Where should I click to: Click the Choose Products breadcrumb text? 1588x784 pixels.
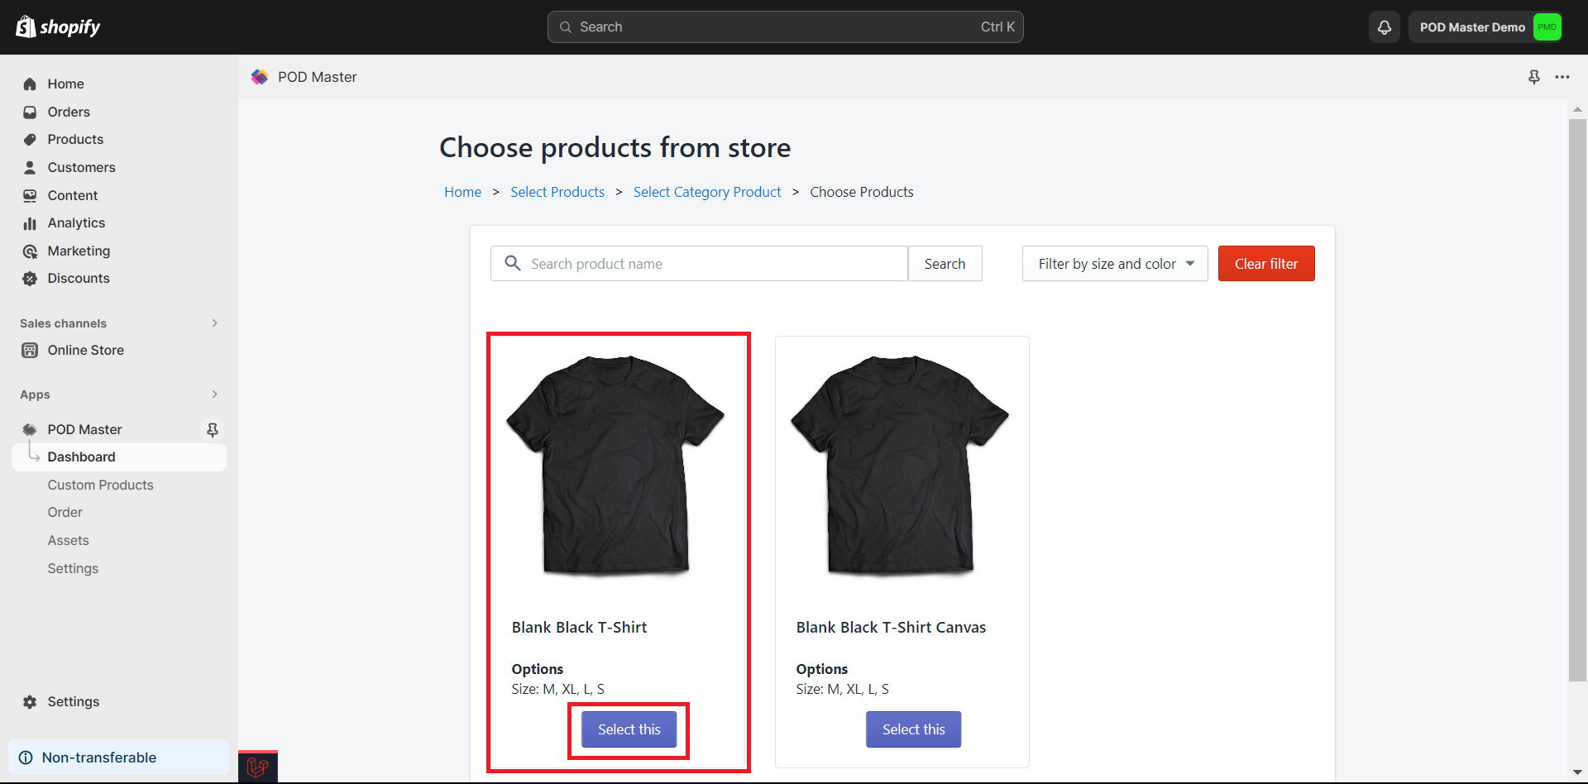point(862,192)
